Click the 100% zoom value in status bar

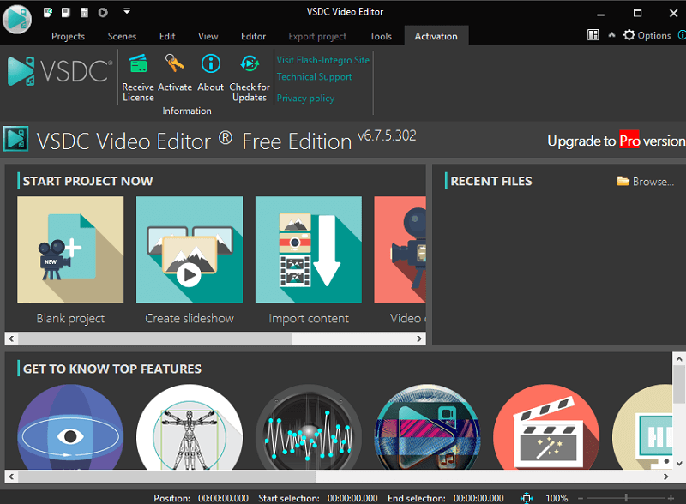(557, 498)
